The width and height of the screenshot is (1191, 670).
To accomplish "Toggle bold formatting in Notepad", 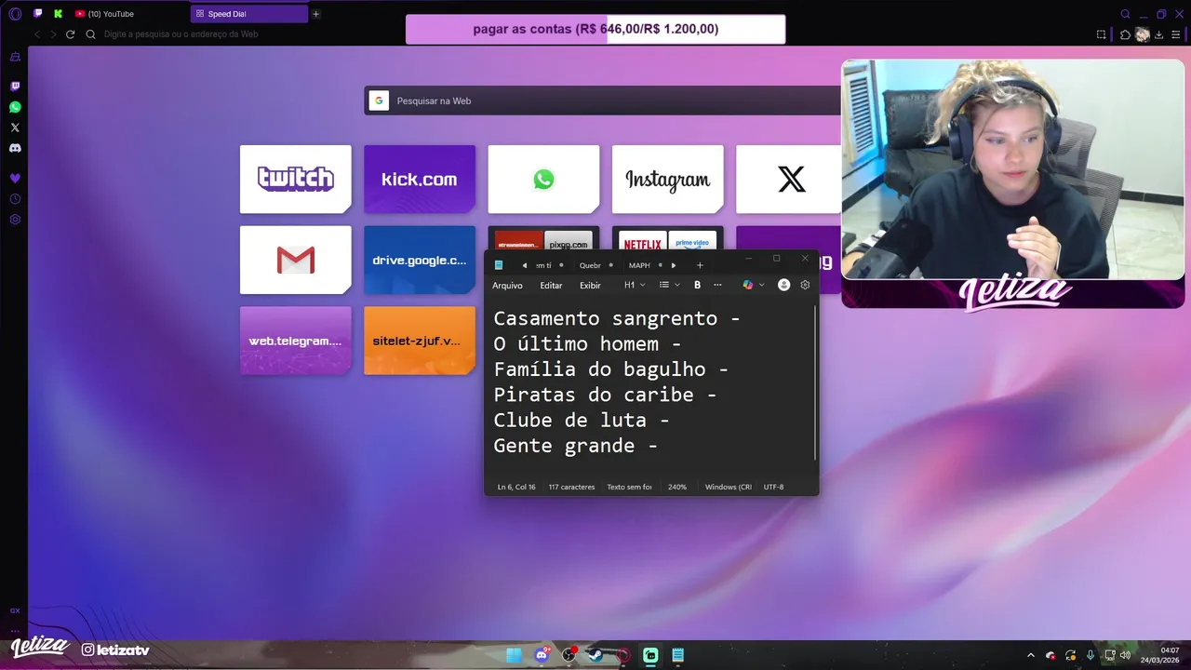I will [x=697, y=285].
